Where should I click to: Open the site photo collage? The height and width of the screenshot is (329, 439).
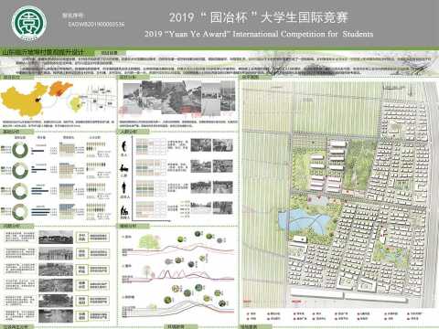tap(179, 98)
